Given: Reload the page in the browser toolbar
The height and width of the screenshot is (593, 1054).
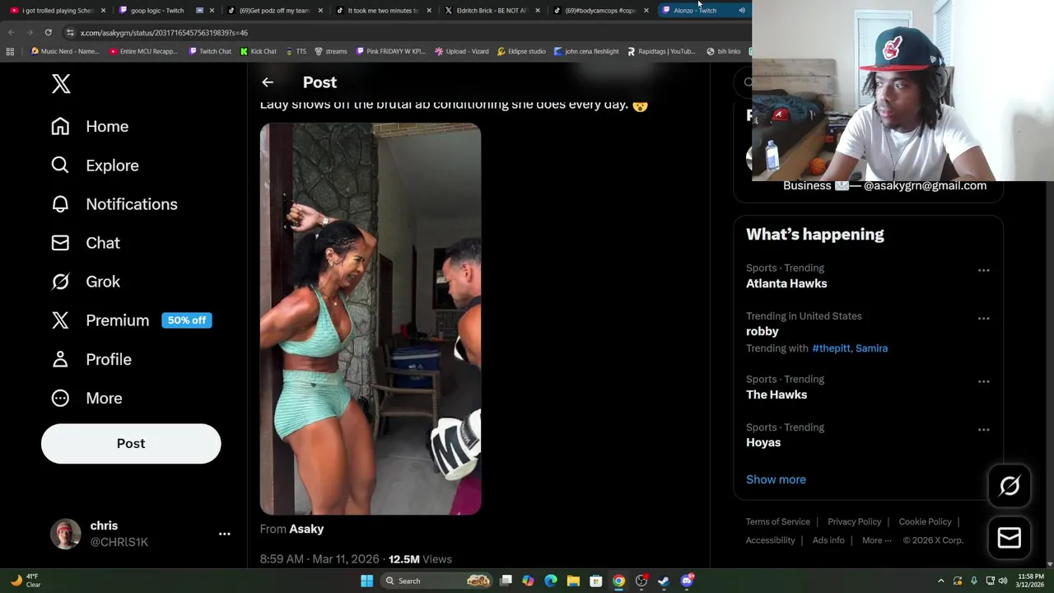Looking at the screenshot, I should pos(48,32).
